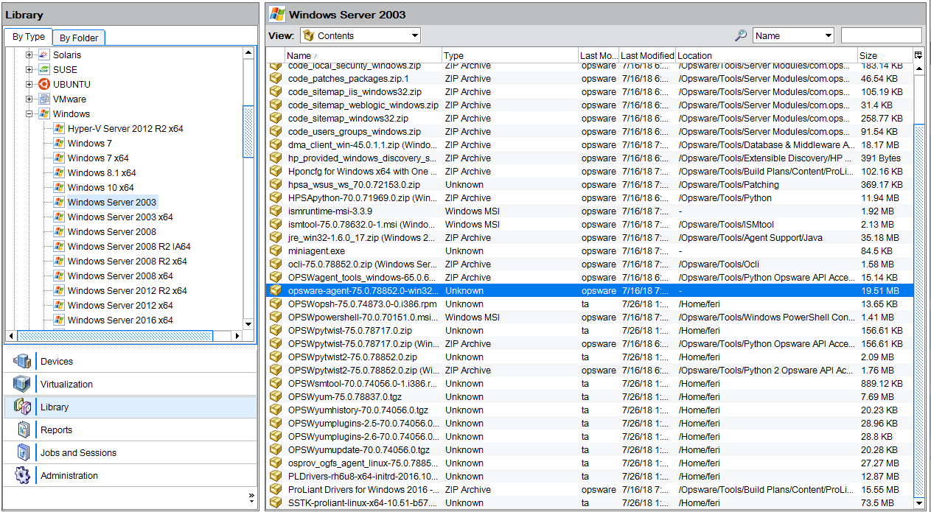Click the package icon for OPSWyum-75.0.78837.0.tgz
This screenshot has width=931, height=512.
click(276, 396)
